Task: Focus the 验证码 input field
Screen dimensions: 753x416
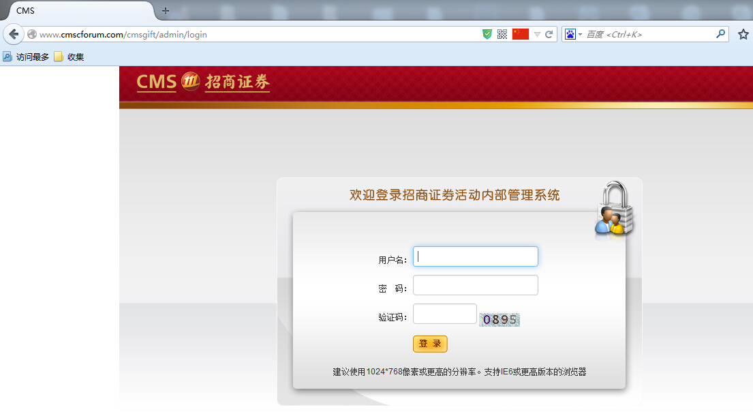Action: coord(445,314)
